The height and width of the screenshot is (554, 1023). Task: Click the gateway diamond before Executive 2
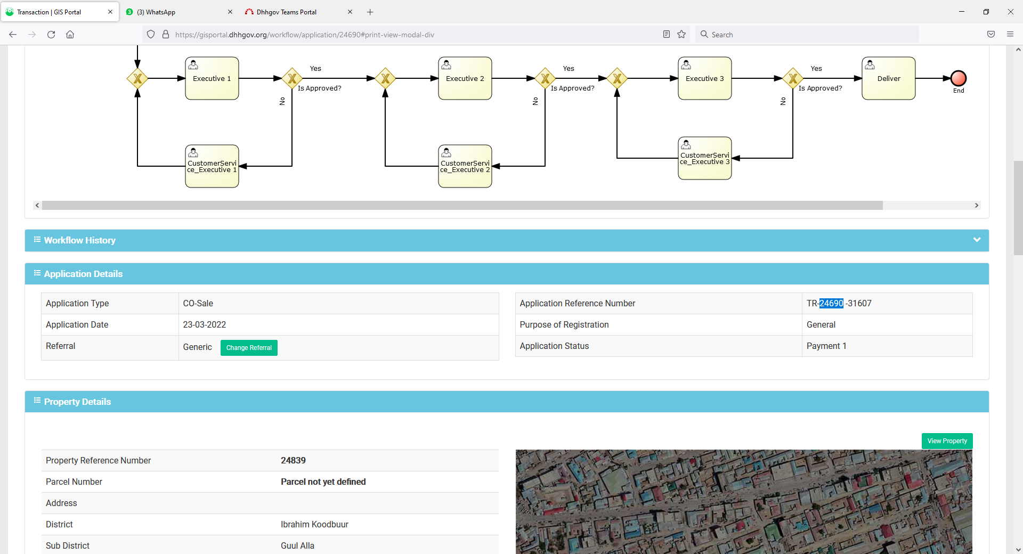[x=385, y=78]
